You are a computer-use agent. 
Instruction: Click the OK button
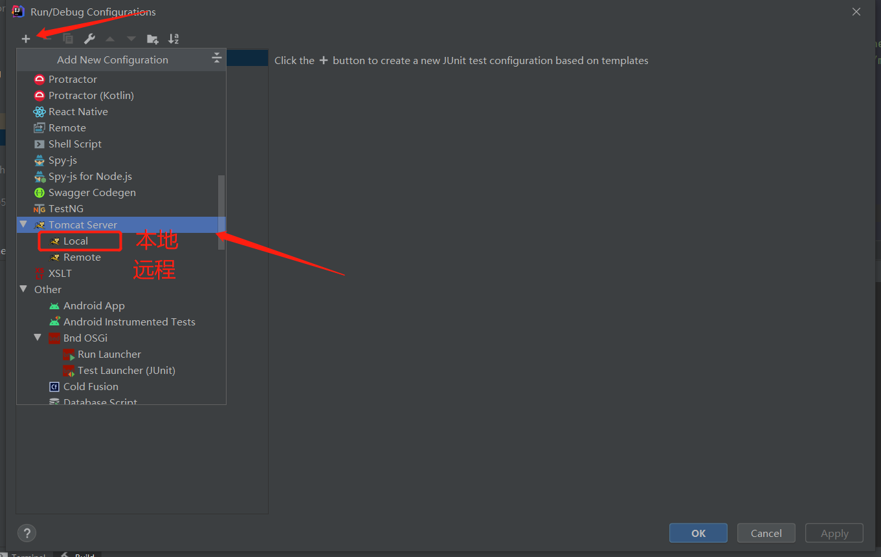[698, 533]
